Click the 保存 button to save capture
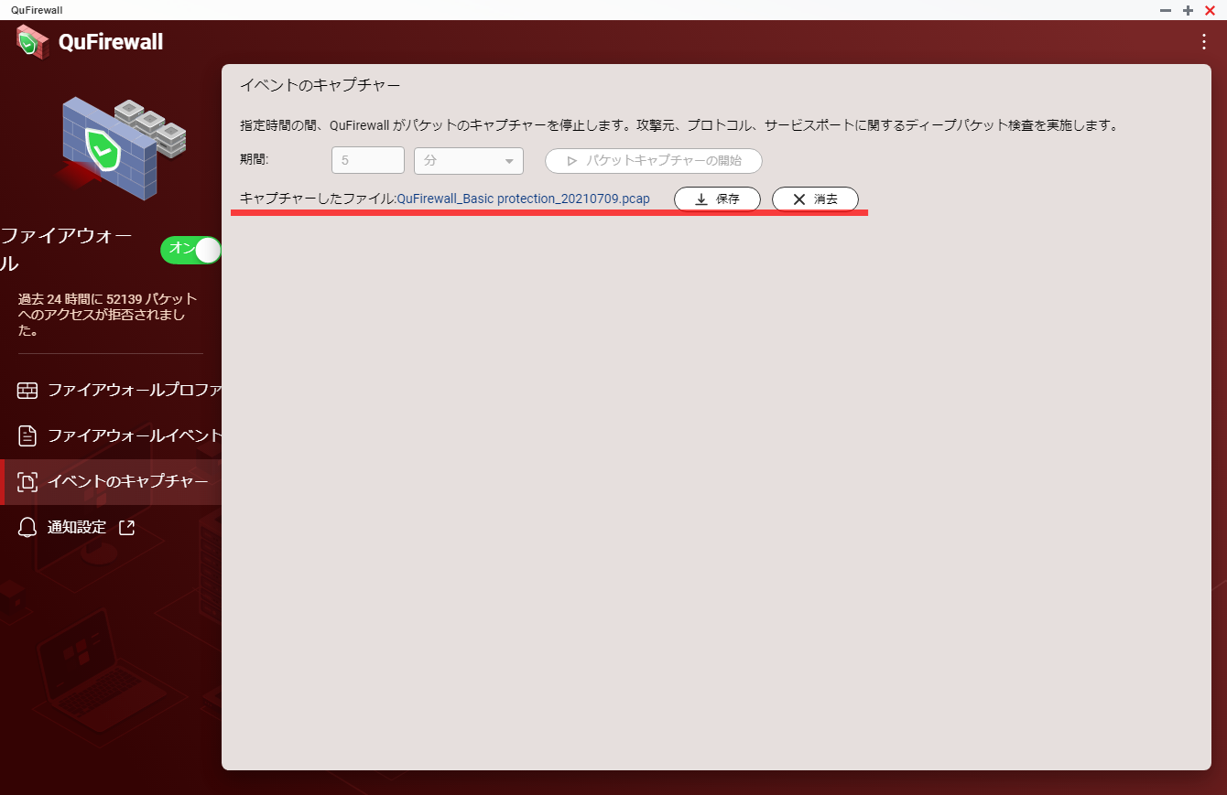Viewport: 1227px width, 795px height. point(717,199)
